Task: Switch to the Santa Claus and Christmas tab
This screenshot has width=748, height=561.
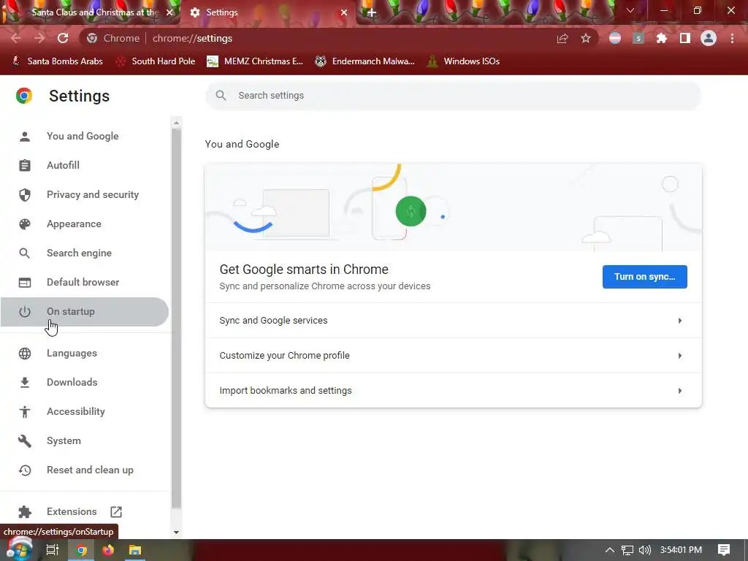Action: (x=91, y=12)
